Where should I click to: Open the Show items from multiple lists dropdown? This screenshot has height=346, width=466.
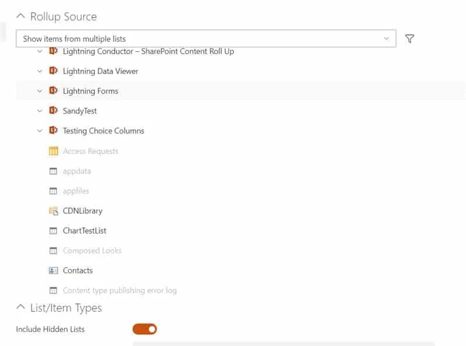click(206, 39)
